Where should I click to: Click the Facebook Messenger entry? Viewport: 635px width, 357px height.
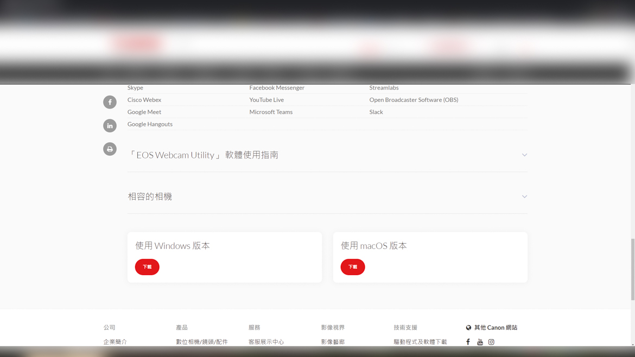277,88
